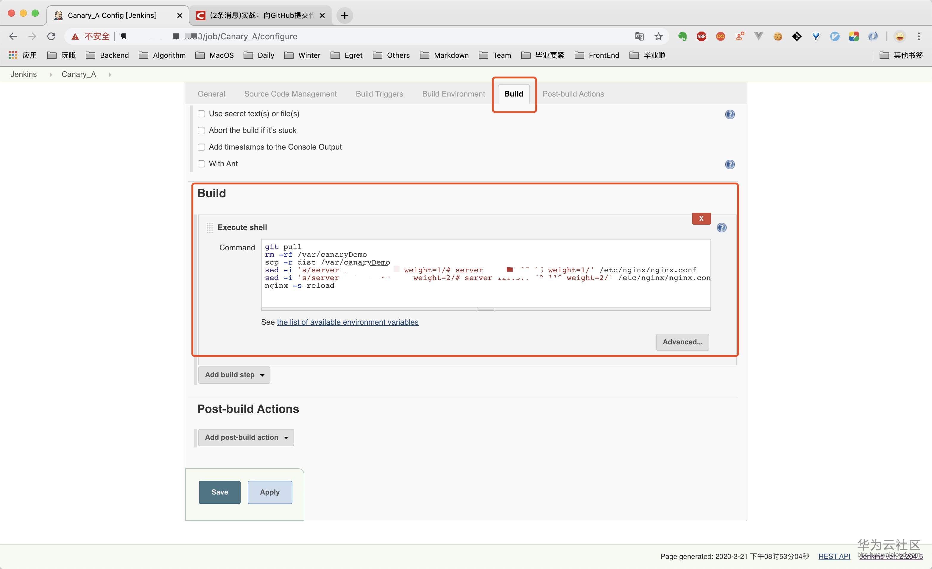Image resolution: width=932 pixels, height=569 pixels.
Task: Open the Add build step dropdown
Action: pyautogui.click(x=234, y=374)
